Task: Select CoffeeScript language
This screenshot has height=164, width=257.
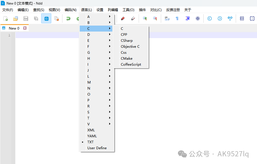Action: click(131, 64)
